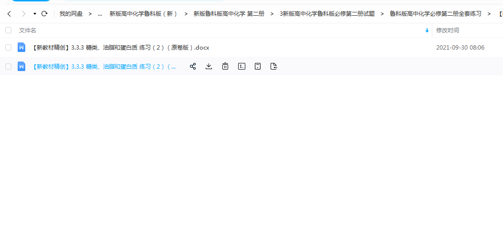
Task: Sort by the 修改时间 column header
Action: click(448, 31)
